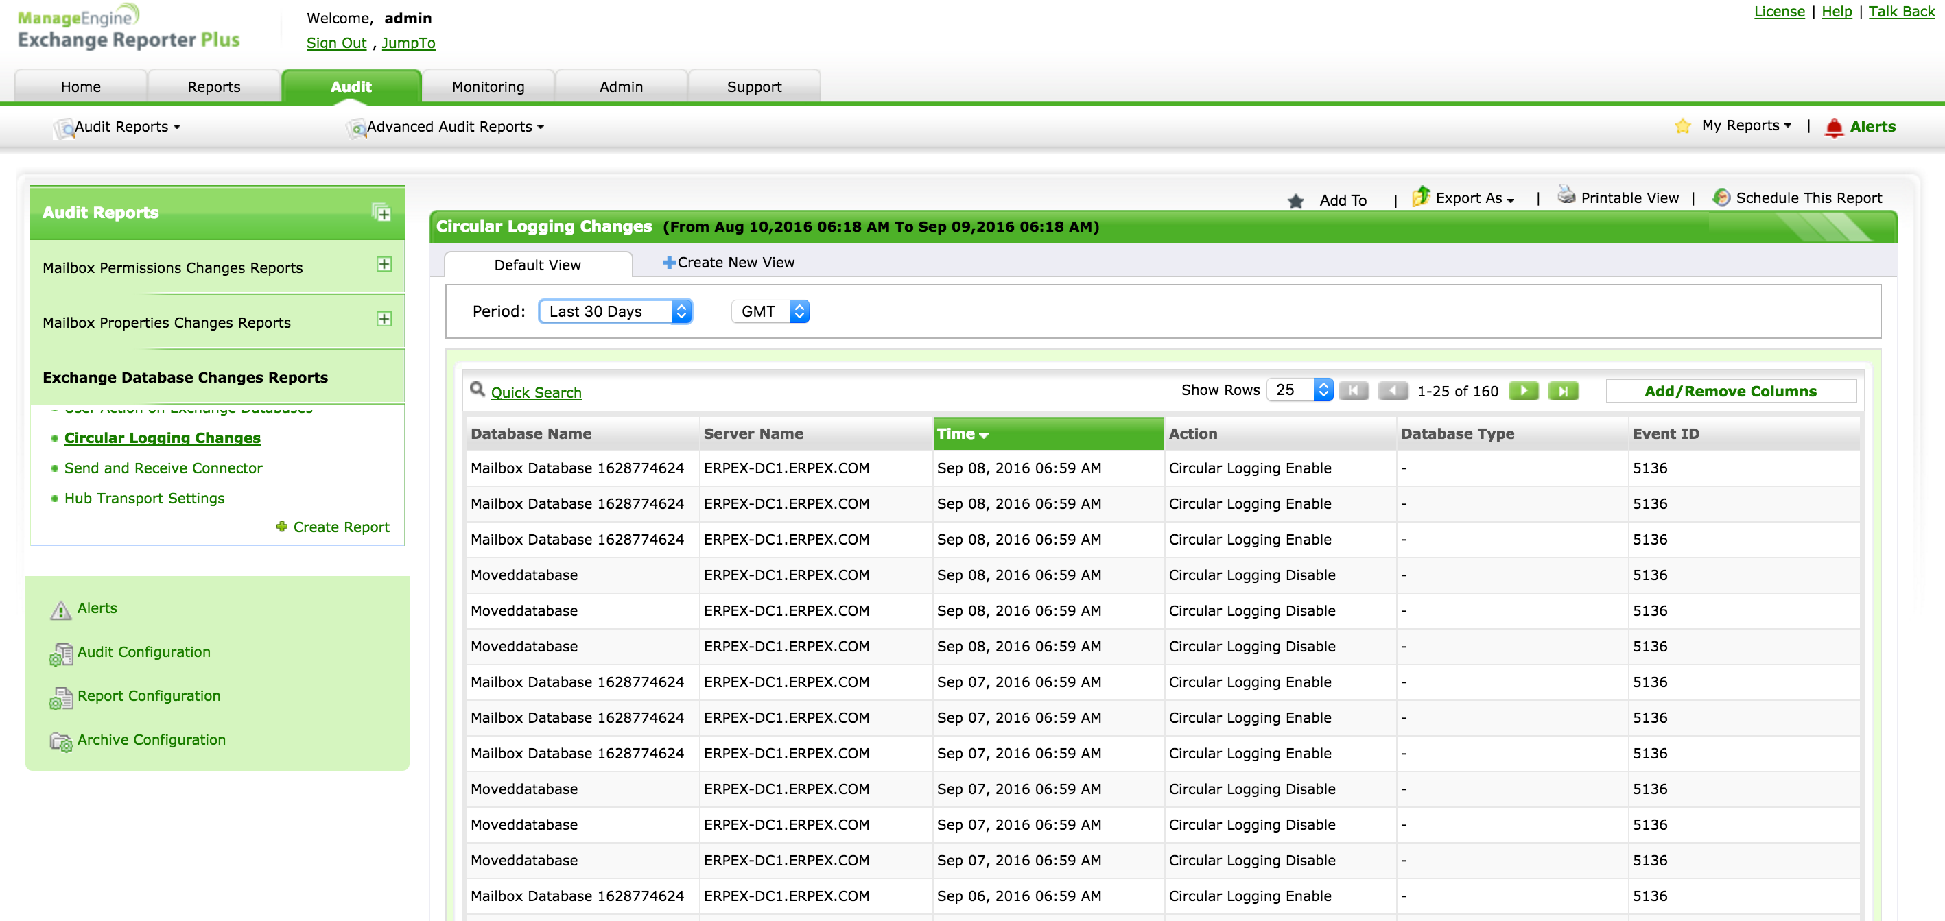Screen dimensions: 1945x921
Task: Change the Show Rows 25 selector
Action: 1299,390
